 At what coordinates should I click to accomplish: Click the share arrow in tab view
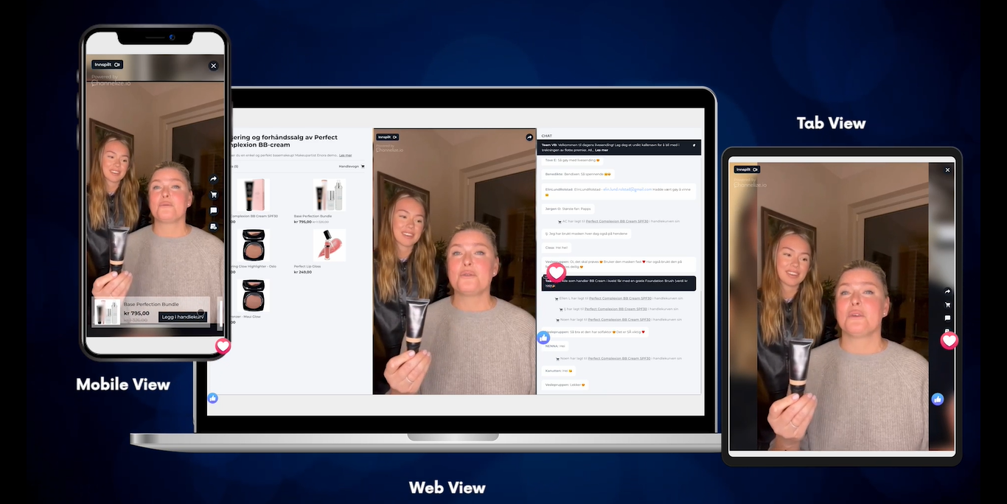[x=947, y=292]
